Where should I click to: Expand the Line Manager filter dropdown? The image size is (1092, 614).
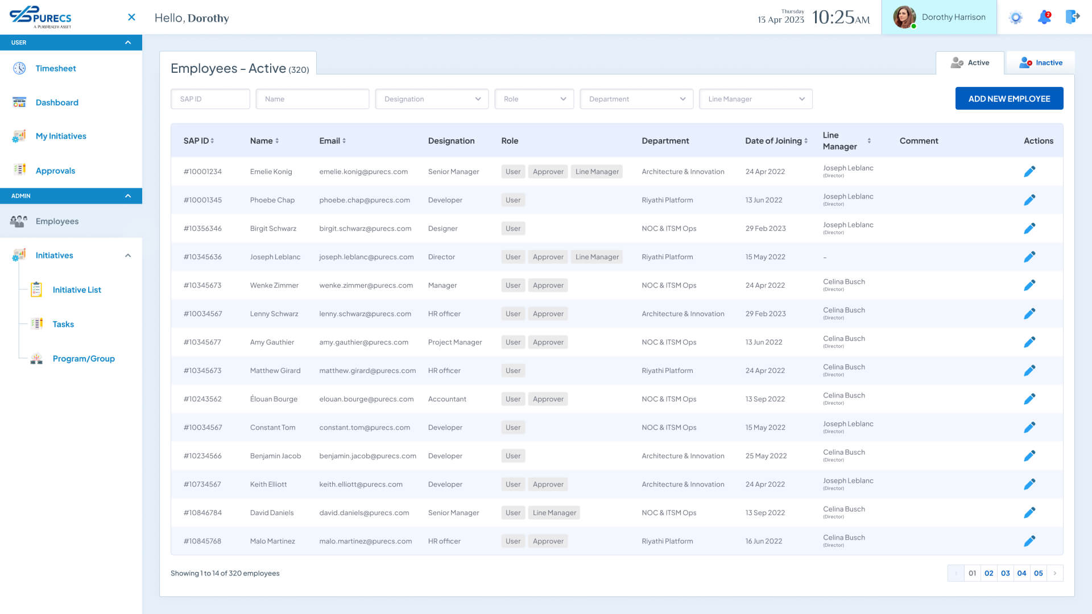click(x=755, y=99)
